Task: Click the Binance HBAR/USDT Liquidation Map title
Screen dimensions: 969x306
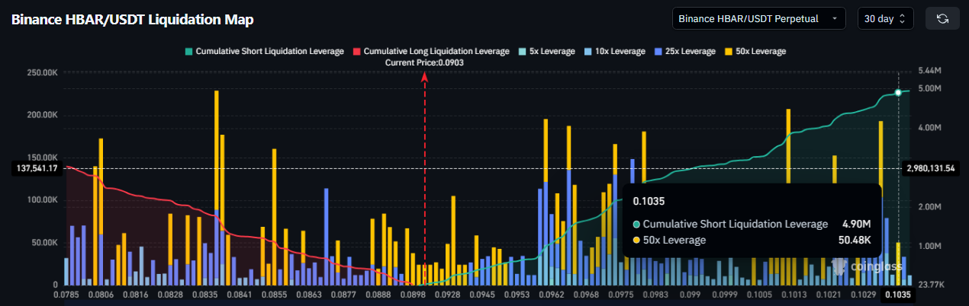Action: (x=132, y=19)
